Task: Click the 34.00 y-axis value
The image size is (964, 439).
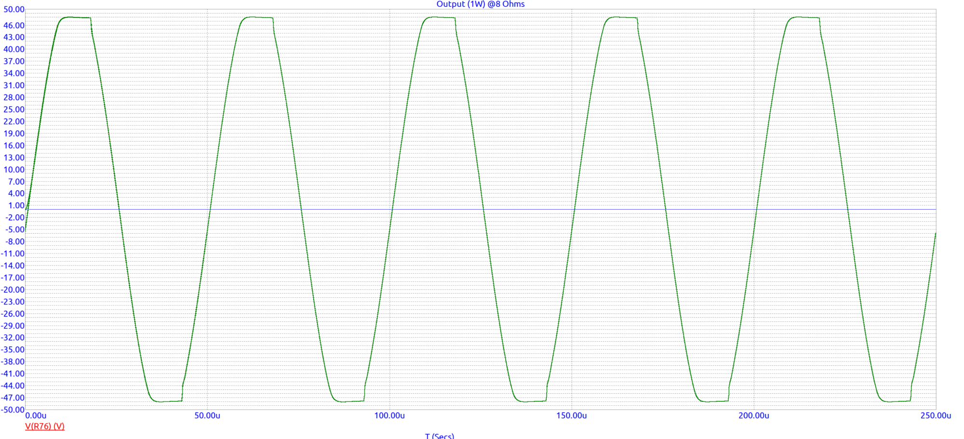Action: 14,73
